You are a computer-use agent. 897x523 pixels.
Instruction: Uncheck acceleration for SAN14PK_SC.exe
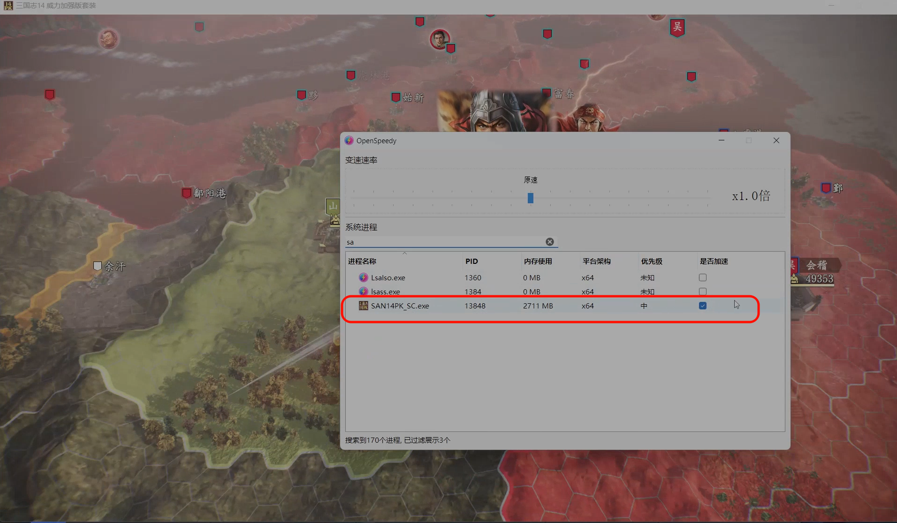tap(702, 306)
